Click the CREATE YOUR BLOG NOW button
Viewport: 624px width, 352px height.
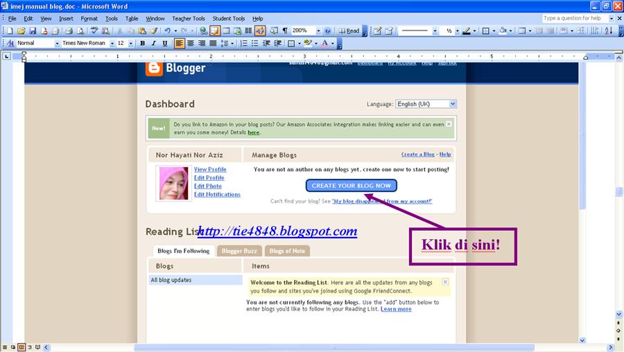(351, 185)
